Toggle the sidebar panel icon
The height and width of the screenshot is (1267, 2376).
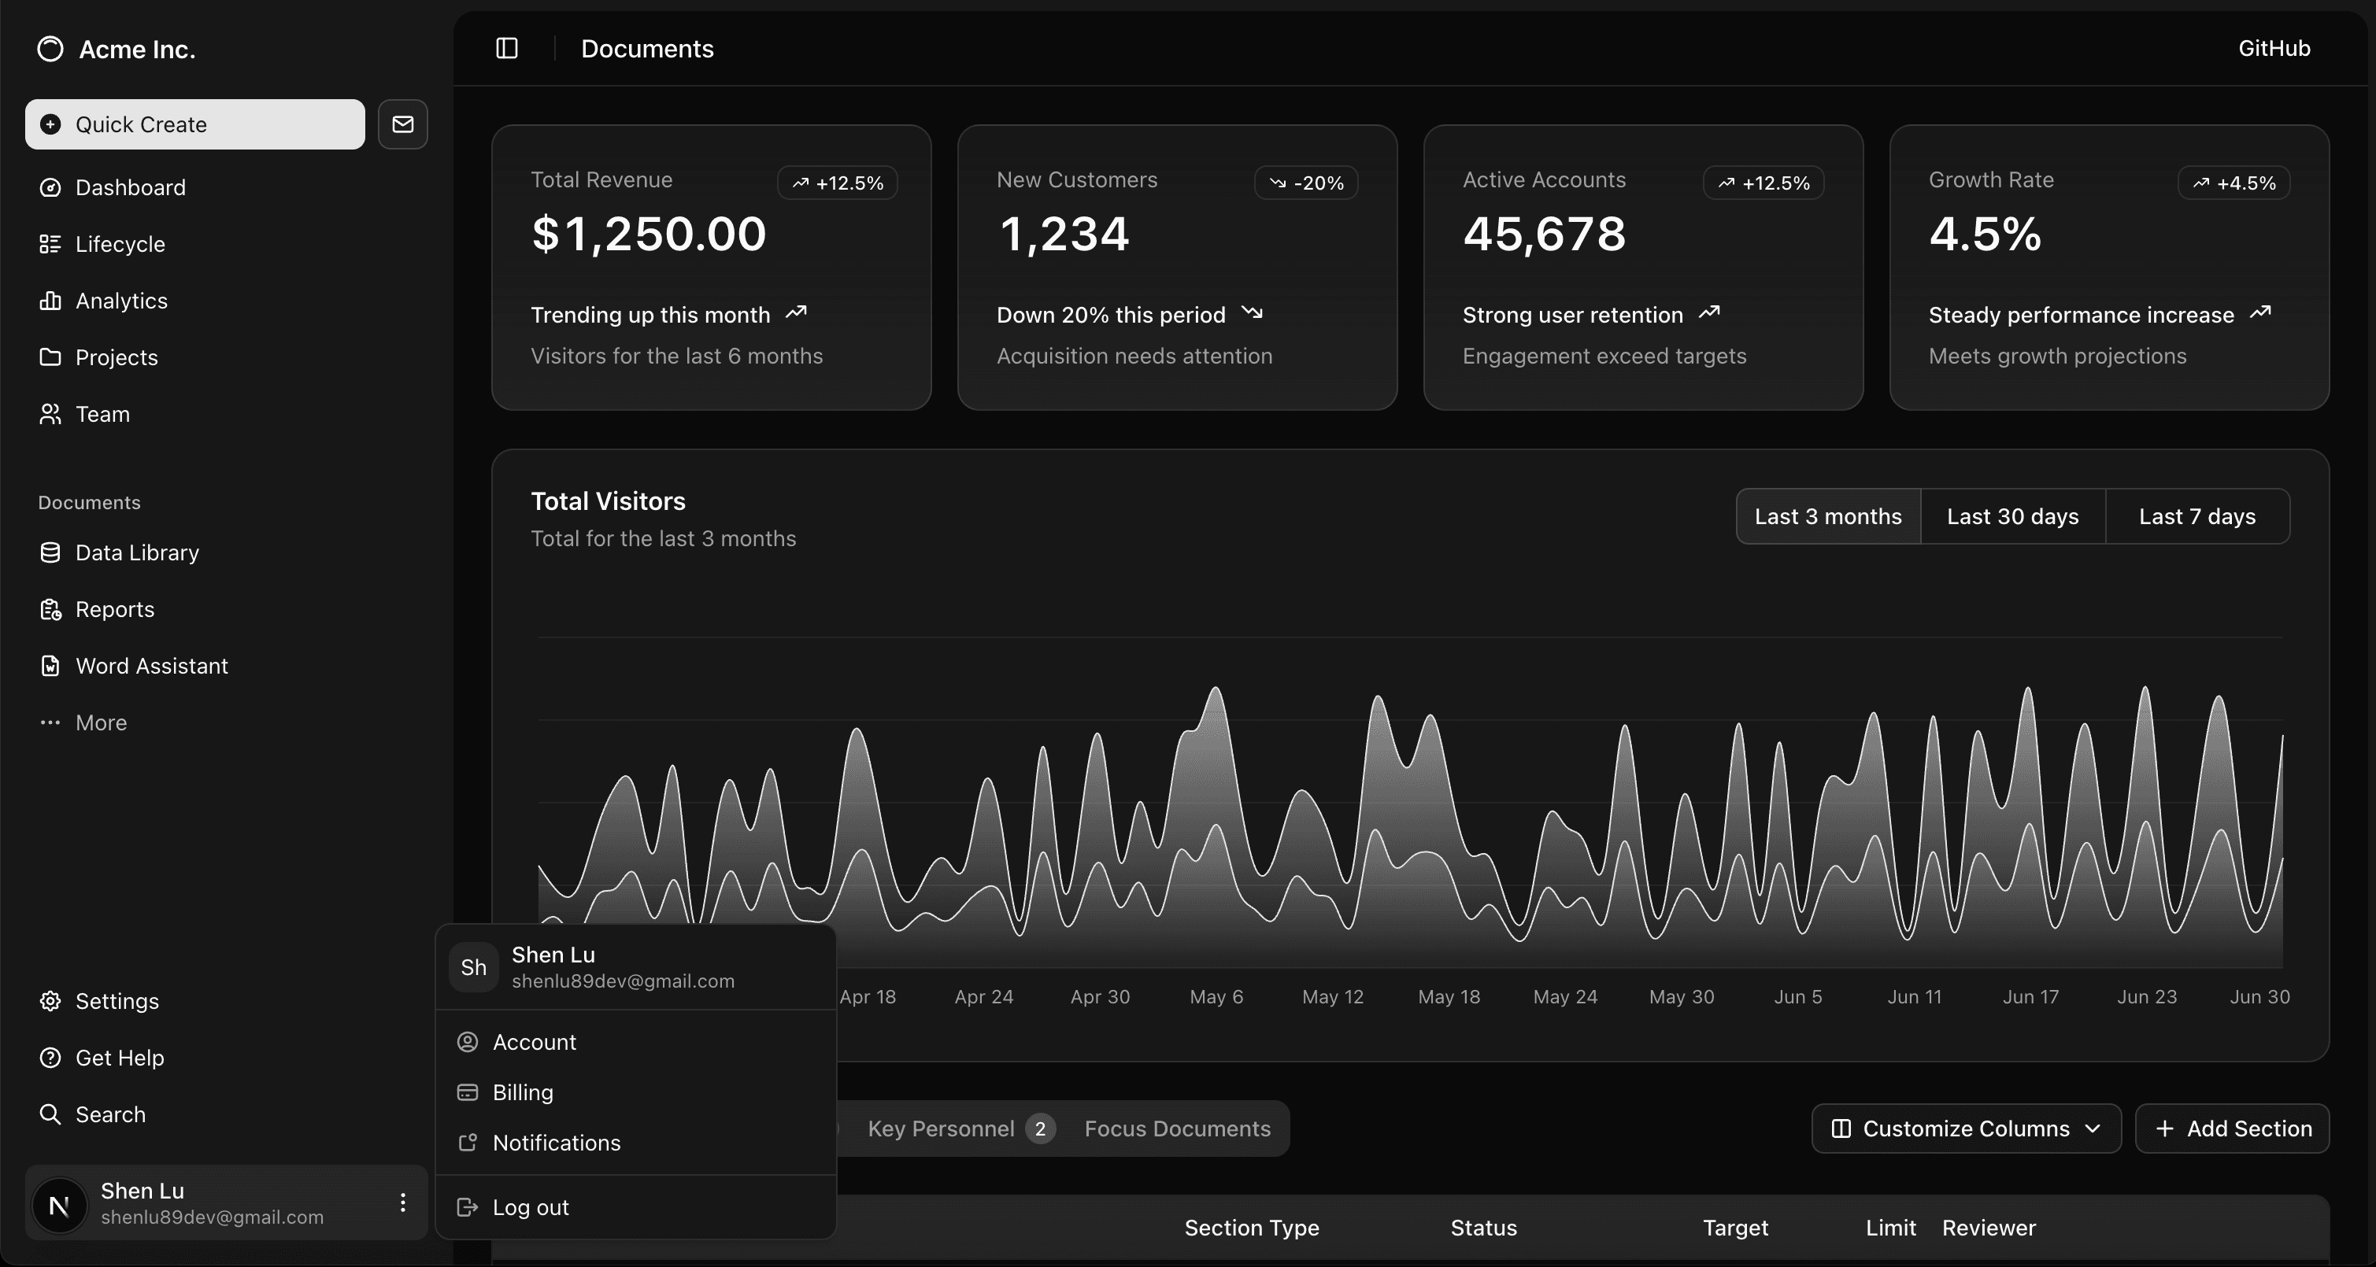(506, 48)
